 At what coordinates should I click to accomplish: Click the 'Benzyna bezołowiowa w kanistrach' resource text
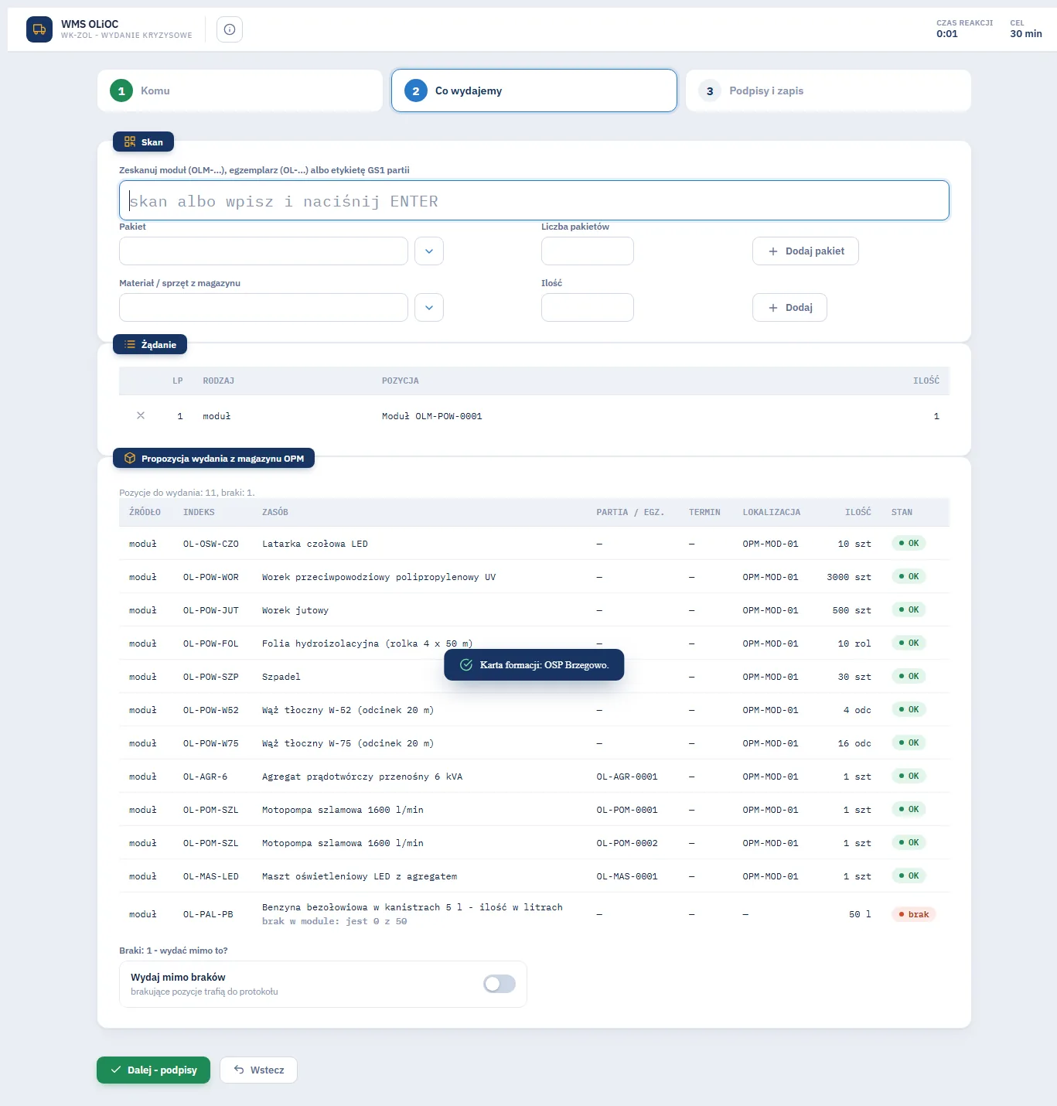click(412, 907)
